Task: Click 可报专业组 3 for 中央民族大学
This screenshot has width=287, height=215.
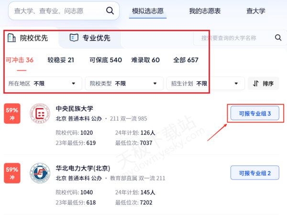Action: click(x=255, y=113)
